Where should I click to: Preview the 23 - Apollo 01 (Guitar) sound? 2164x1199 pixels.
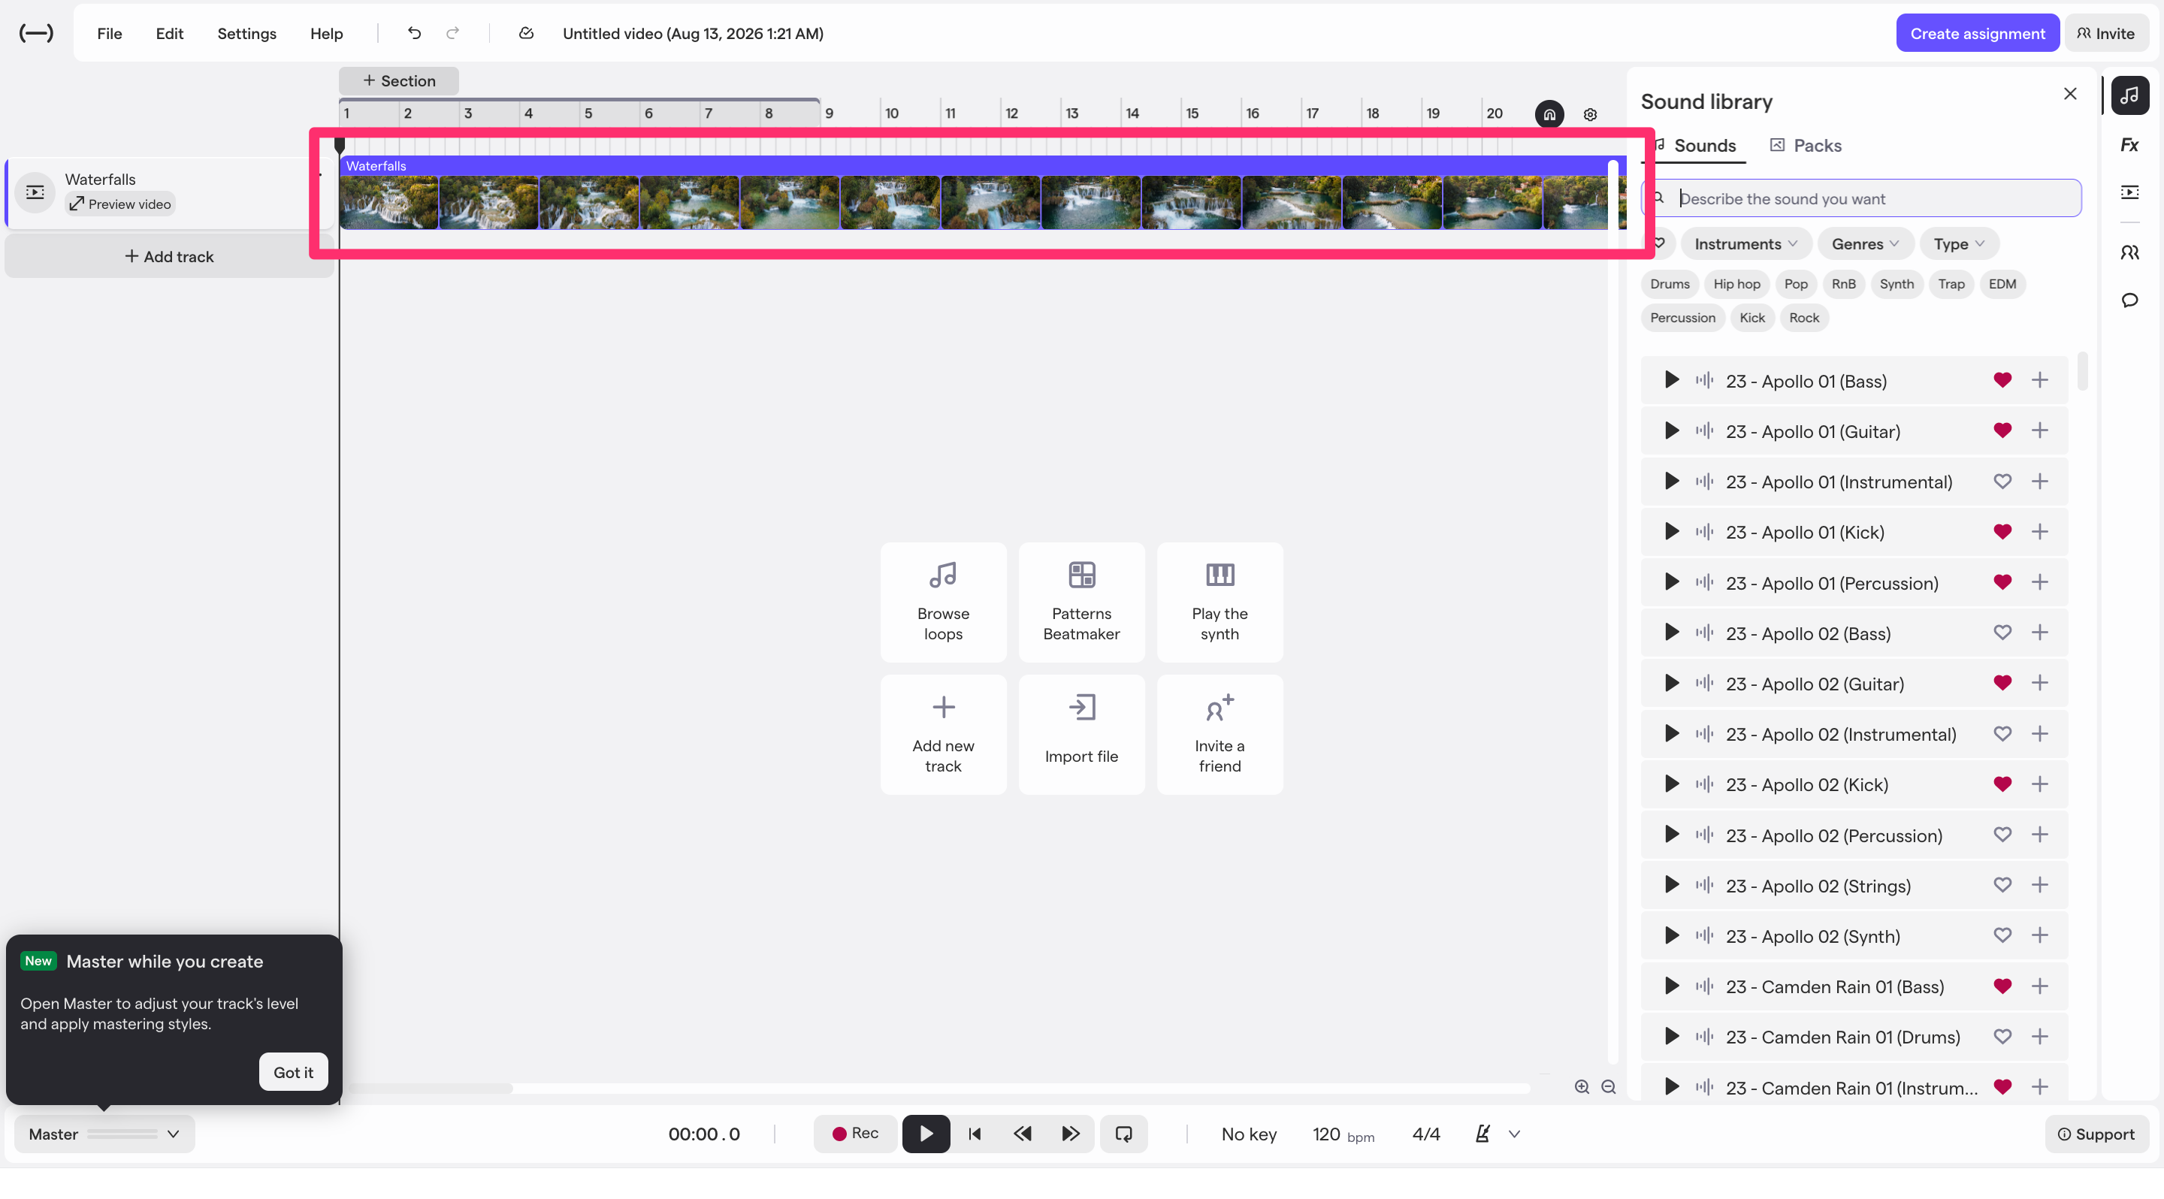pyautogui.click(x=1672, y=430)
